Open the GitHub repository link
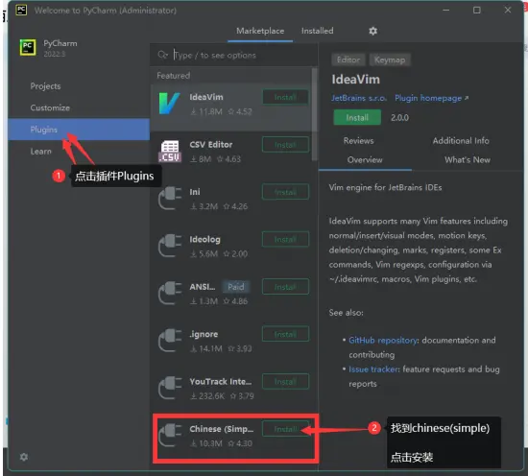This screenshot has width=528, height=476. (x=383, y=341)
